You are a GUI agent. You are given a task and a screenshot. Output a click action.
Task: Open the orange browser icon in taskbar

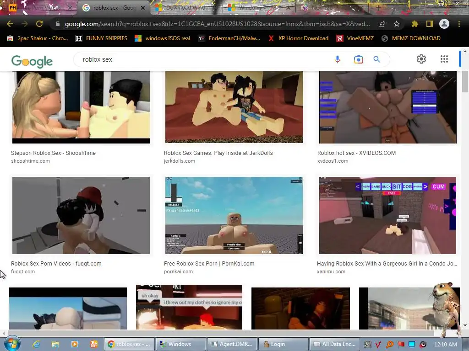pos(93,344)
